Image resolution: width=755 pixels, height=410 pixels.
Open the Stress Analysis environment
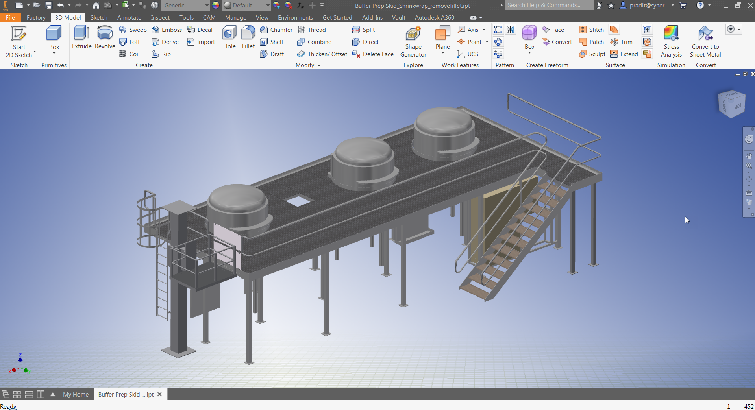point(671,41)
